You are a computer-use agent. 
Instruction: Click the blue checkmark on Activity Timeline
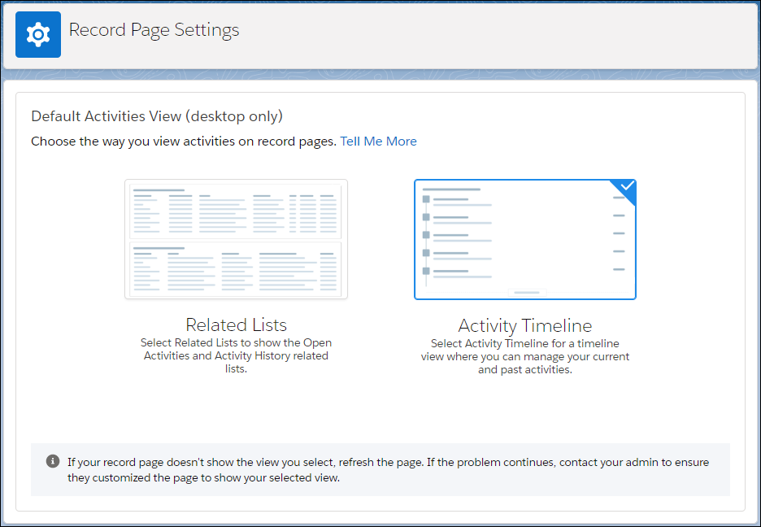pyautogui.click(x=627, y=186)
